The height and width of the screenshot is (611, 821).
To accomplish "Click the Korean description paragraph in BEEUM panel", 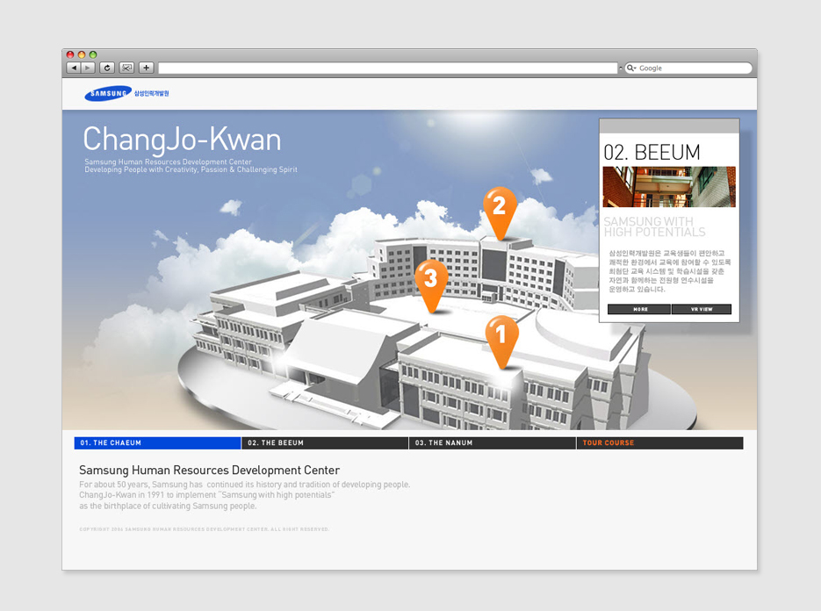I will 670,271.
